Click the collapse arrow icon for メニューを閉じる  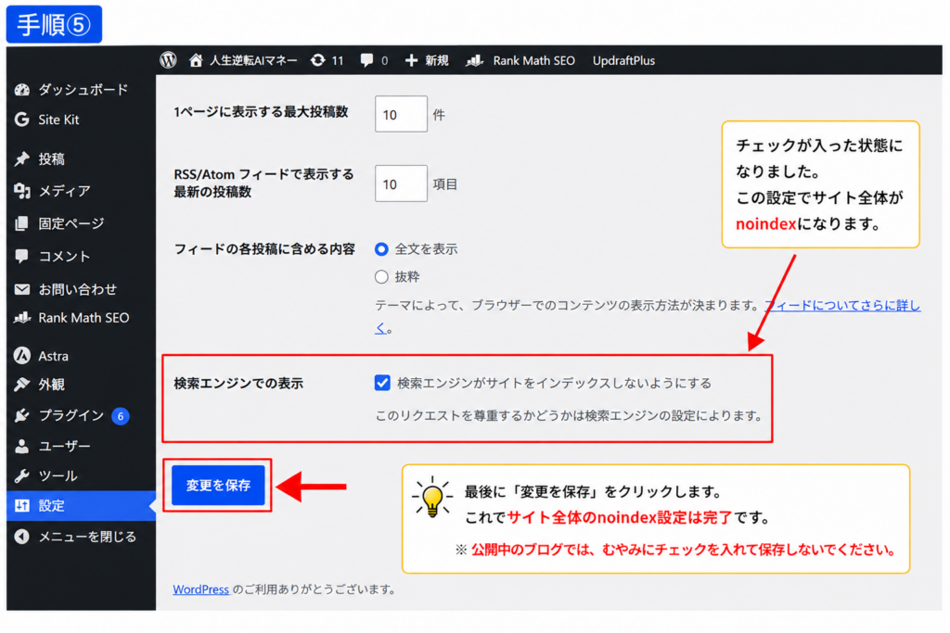[22, 537]
